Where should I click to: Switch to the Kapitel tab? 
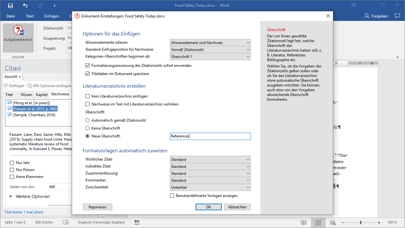tap(42, 95)
